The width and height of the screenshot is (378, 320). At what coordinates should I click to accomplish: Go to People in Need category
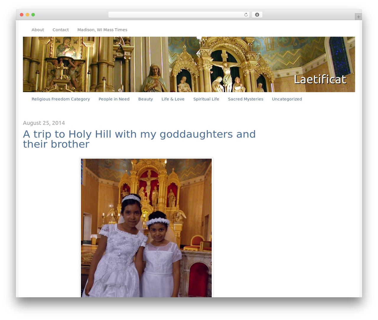point(114,99)
